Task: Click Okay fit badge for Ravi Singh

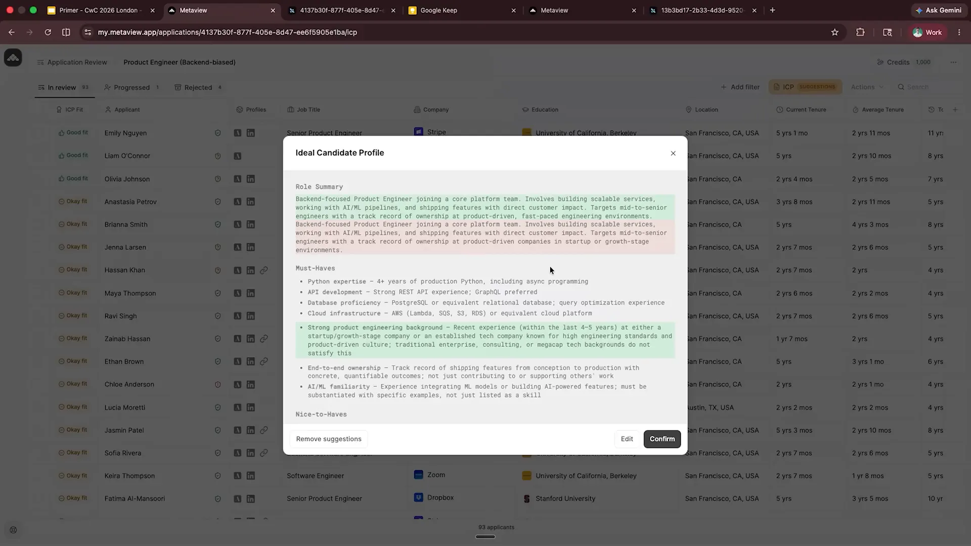Action: click(73, 315)
